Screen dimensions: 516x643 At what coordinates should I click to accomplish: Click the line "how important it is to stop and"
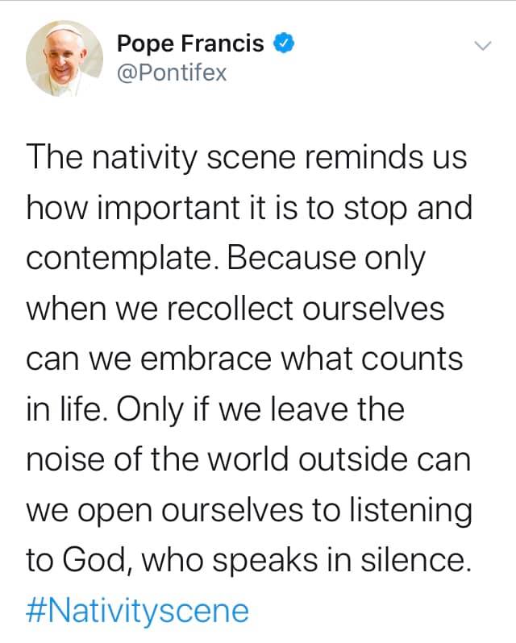[x=248, y=208]
